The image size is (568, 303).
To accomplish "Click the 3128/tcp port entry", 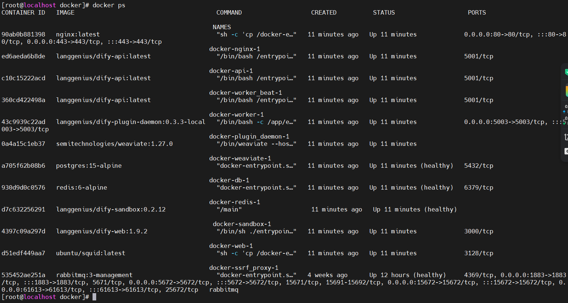I will [479, 253].
